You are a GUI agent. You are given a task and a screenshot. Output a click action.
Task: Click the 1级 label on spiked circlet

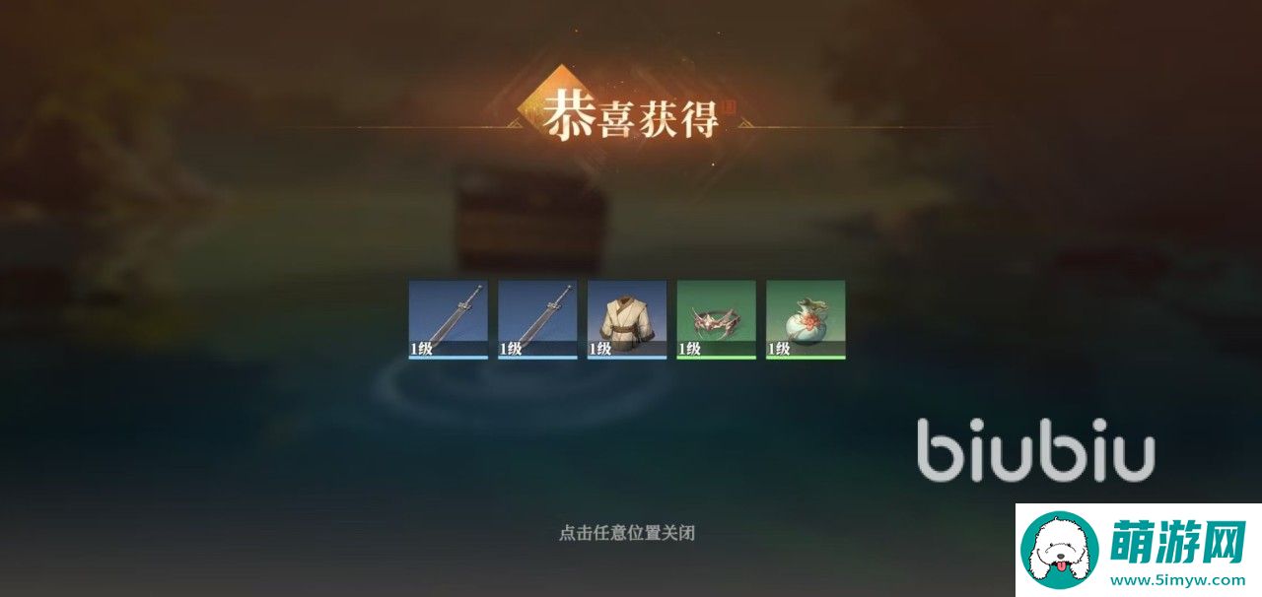690,348
